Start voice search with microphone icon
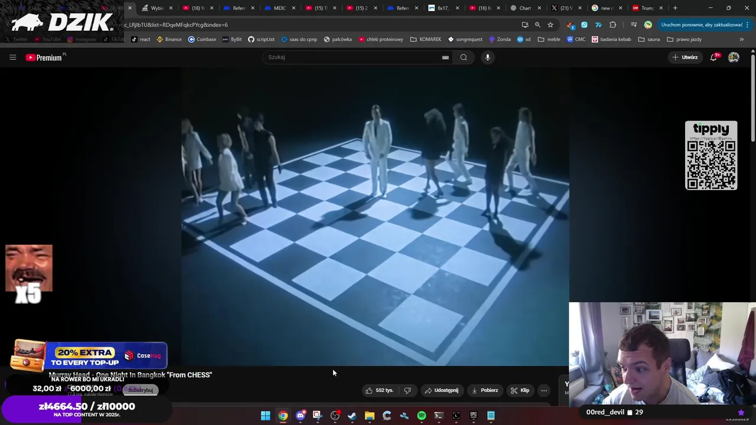The image size is (756, 425). pos(487,57)
